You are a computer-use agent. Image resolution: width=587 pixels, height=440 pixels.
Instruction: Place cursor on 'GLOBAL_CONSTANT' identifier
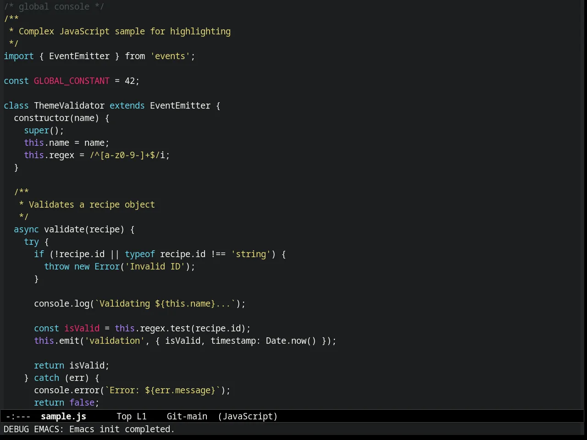(x=72, y=81)
